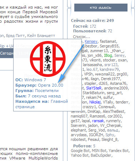
Task: Click blue username Nikolaj
Action: point(95,102)
